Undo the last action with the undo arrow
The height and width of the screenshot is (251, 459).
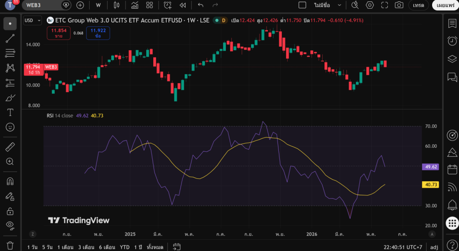tap(200, 5)
